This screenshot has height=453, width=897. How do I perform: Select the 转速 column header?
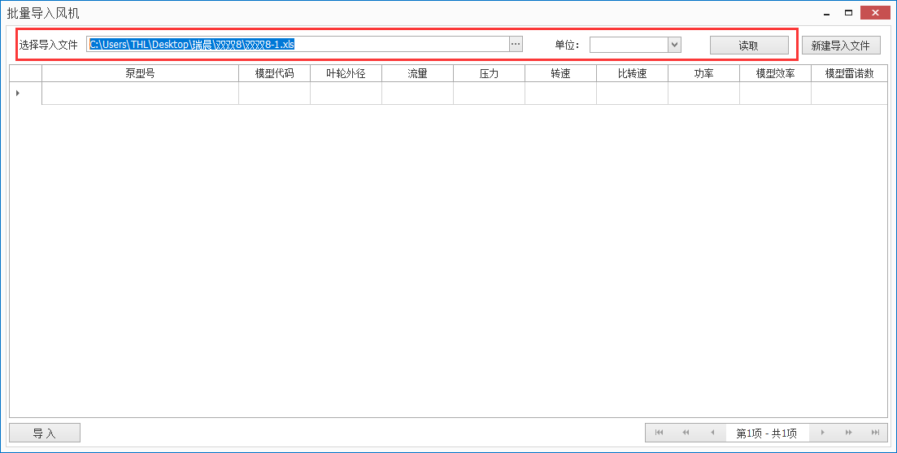click(x=560, y=73)
